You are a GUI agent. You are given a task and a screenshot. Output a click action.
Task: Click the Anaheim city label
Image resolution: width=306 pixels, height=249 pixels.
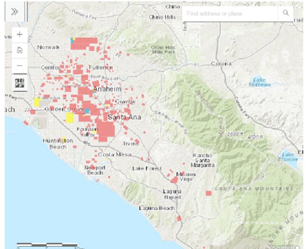(107, 89)
